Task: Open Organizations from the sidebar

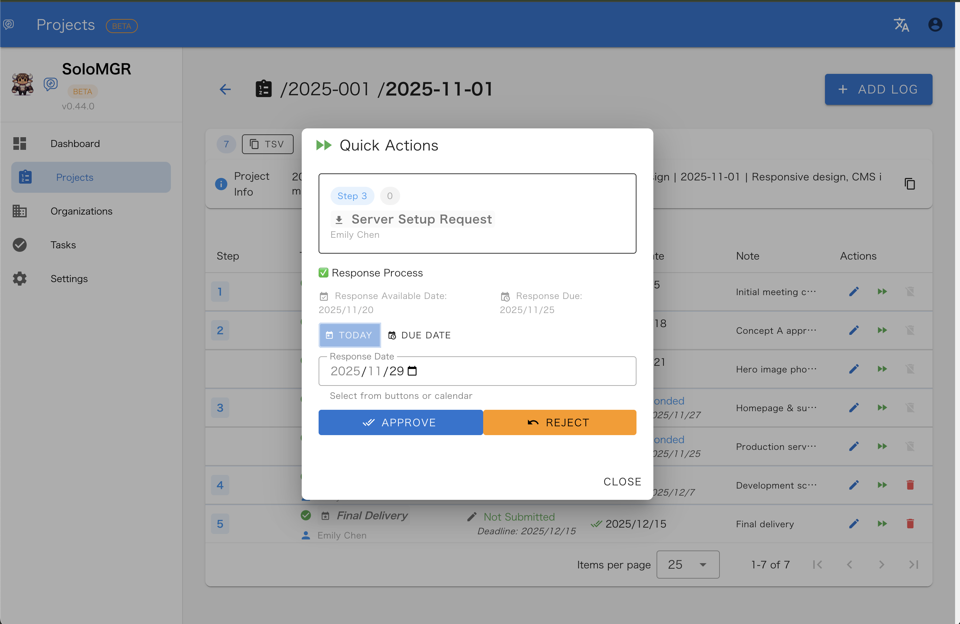Action: (x=81, y=211)
